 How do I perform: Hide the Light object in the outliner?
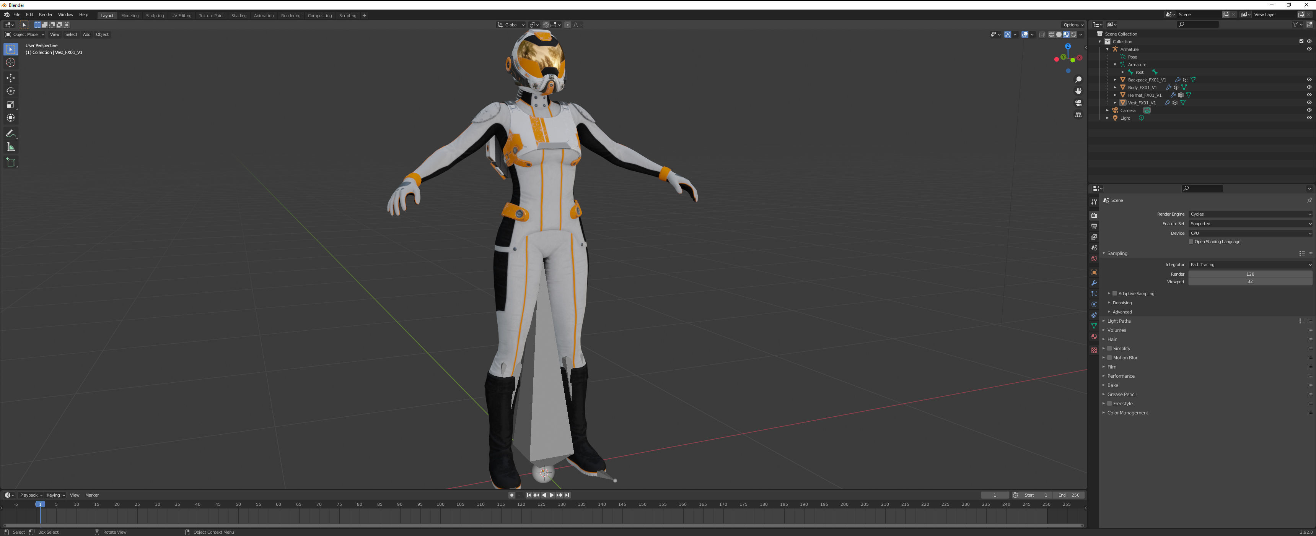(1309, 118)
